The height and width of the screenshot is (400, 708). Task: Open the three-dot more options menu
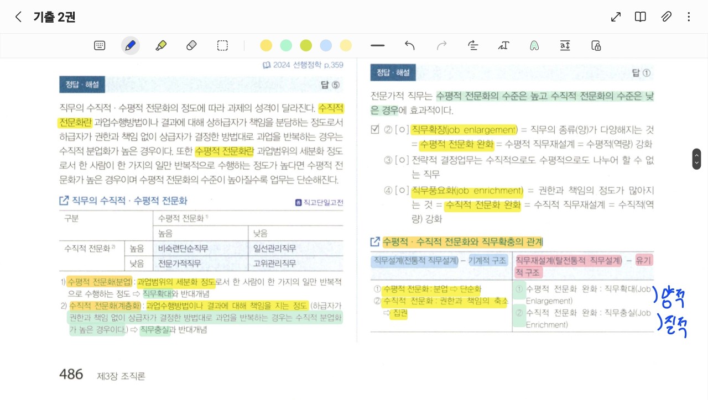click(689, 17)
